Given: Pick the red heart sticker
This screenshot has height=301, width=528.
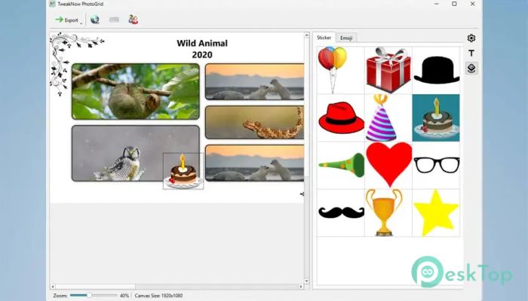Looking at the screenshot, I should click(388, 166).
